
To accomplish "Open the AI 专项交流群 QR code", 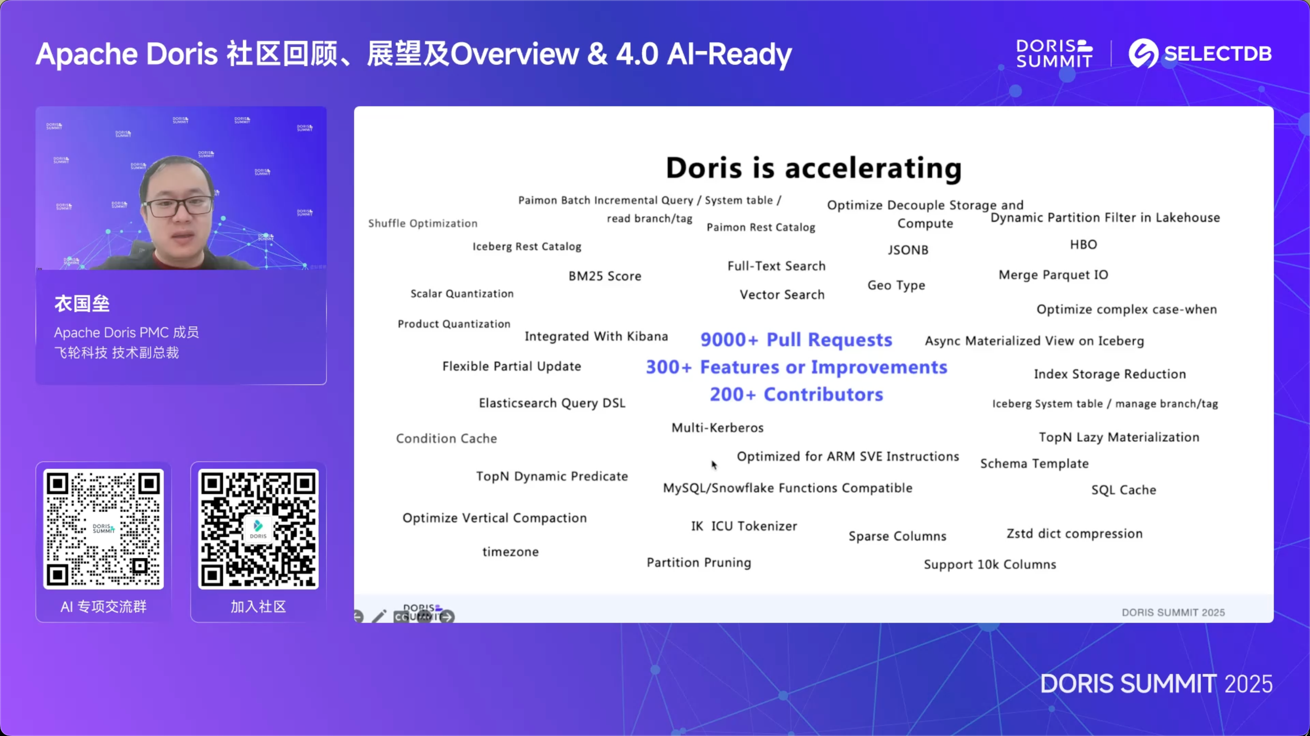I will tap(103, 529).
